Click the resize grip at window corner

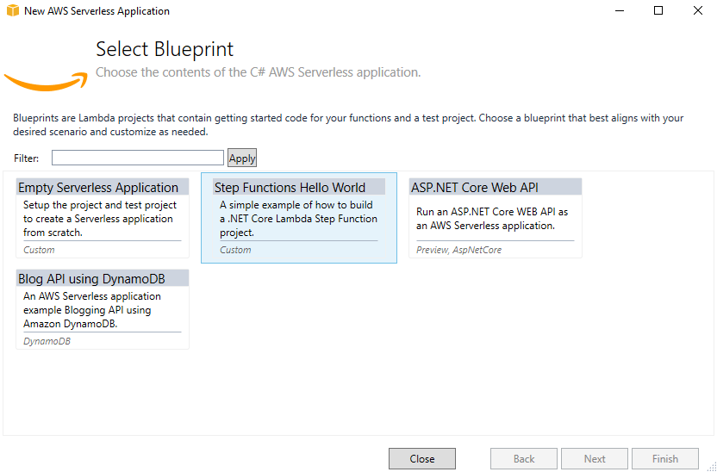(712, 467)
